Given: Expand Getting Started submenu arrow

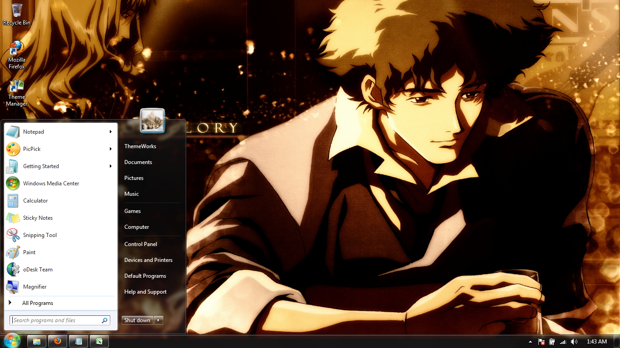Looking at the screenshot, I should coord(110,166).
